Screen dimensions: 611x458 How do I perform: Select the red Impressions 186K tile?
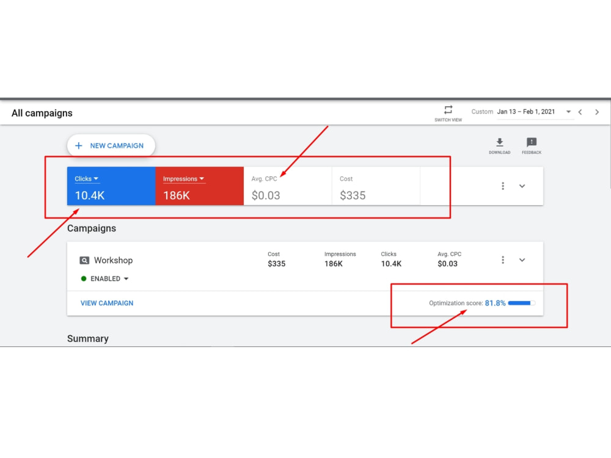click(200, 186)
